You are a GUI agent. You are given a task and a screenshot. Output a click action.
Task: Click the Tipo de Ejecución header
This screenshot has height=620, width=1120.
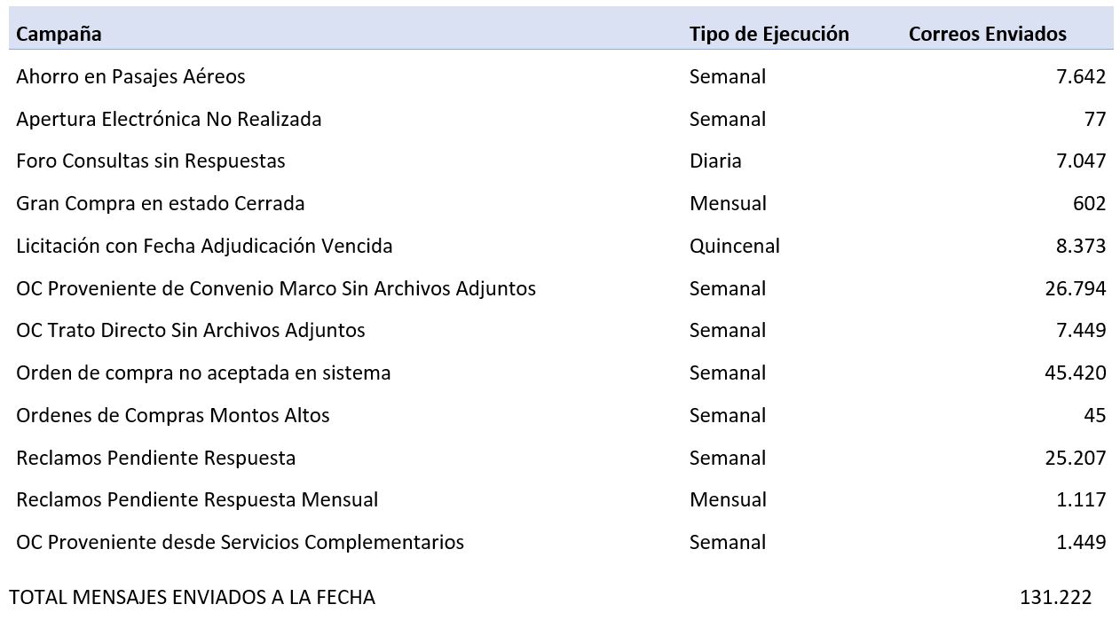pos(769,34)
